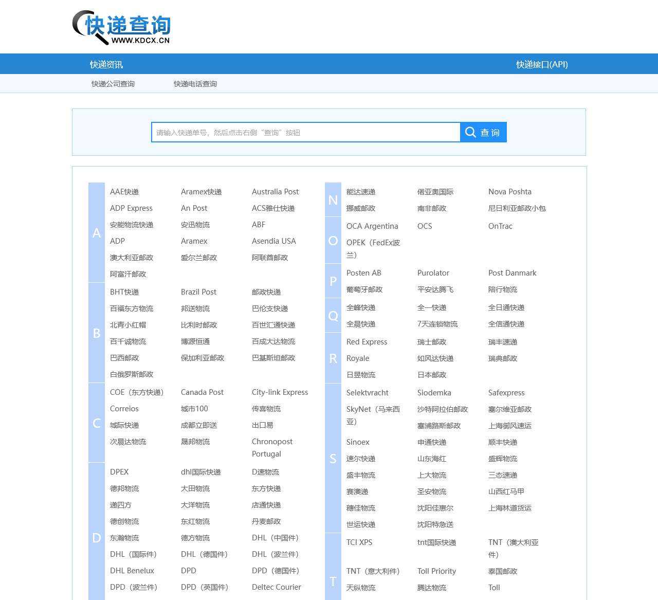Open the An Post link
This screenshot has width=658, height=600.
pos(194,208)
